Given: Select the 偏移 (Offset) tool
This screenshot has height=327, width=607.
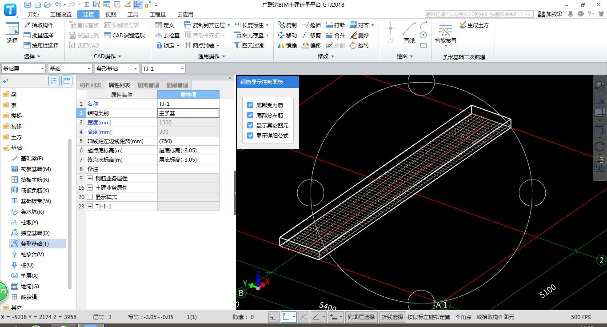Looking at the screenshot, I should tap(311, 46).
